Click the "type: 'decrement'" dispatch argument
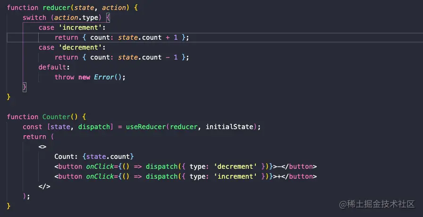 click(223, 166)
